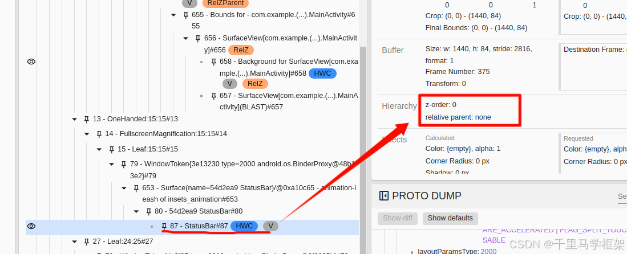The height and width of the screenshot is (254, 627).
Task: Pin the 15 Leaf layer
Action: [x=112, y=149]
